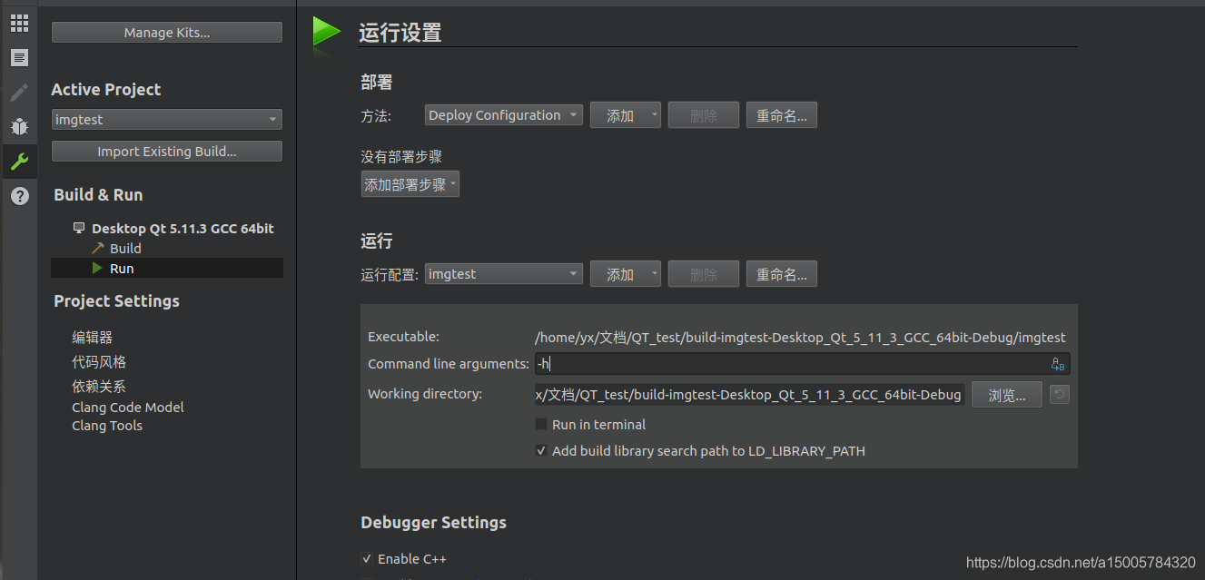Open the Deploy Configuration dropdown
This screenshot has width=1205, height=580.
point(503,114)
